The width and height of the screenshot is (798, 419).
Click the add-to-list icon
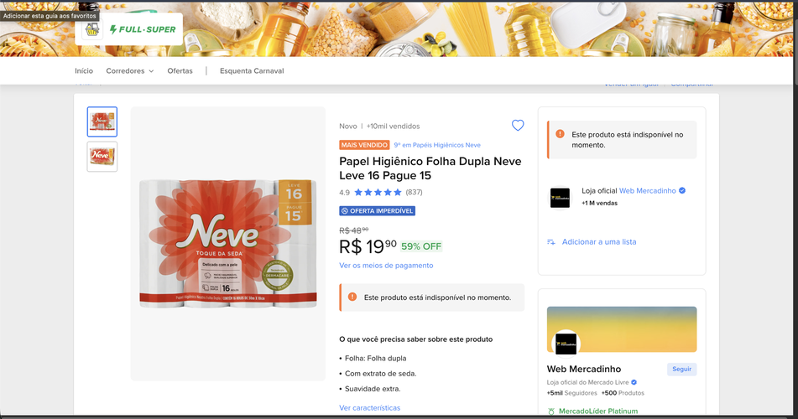551,242
